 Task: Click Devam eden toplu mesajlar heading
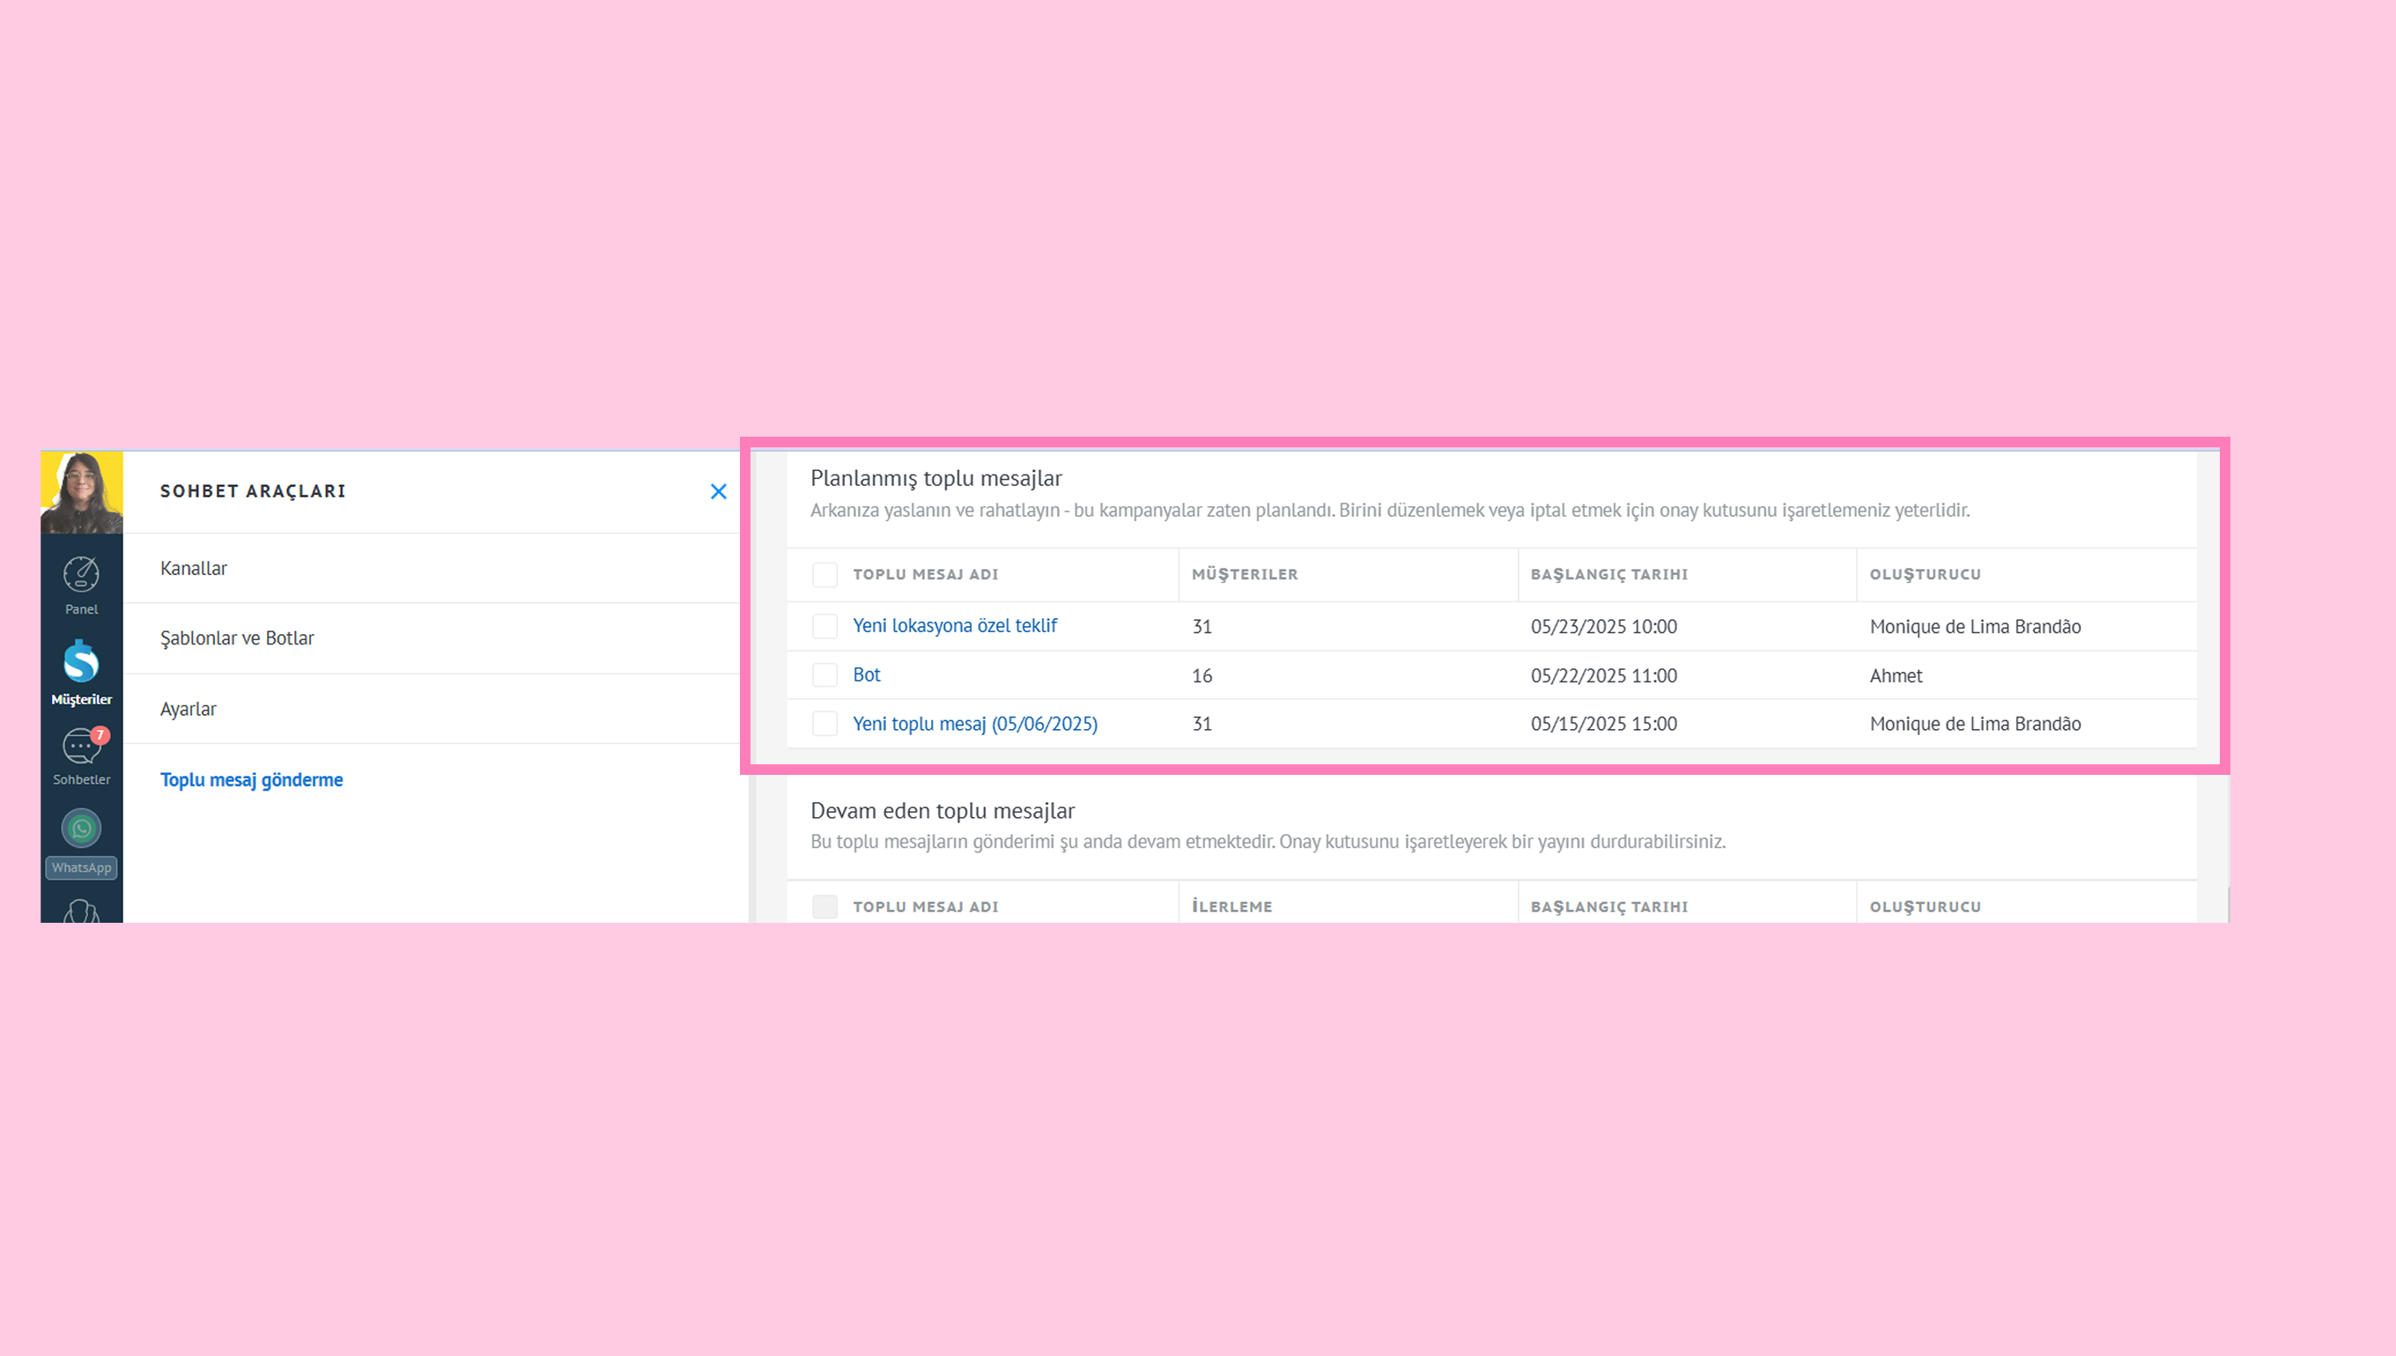(942, 811)
